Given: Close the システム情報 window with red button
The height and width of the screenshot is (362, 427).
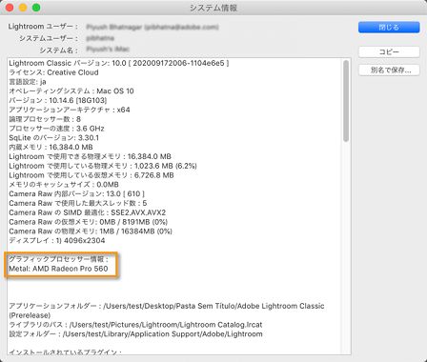Looking at the screenshot, I should 10,8.
